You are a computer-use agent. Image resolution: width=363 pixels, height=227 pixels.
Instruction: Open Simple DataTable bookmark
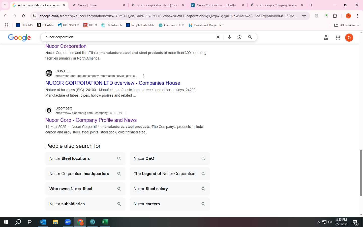pos(140,25)
